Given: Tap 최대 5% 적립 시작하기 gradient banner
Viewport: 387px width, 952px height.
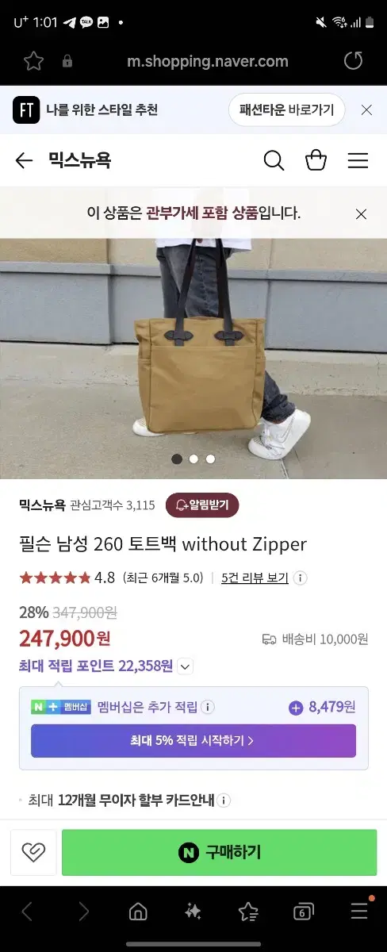Looking at the screenshot, I should [193, 741].
